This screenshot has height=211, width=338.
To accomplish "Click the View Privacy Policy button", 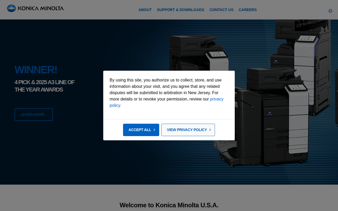I will (188, 130).
